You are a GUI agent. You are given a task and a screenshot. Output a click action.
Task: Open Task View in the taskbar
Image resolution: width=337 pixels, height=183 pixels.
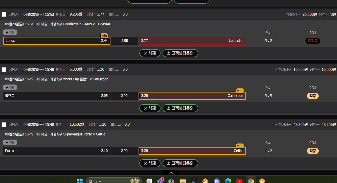click(149, 181)
